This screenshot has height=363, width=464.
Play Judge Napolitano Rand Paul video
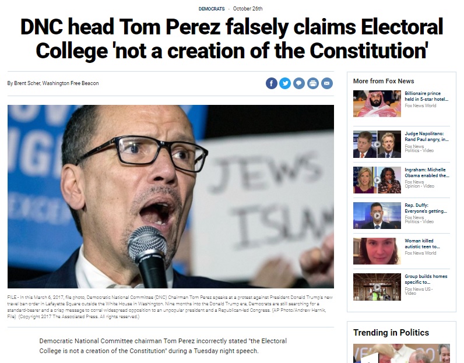point(377,145)
